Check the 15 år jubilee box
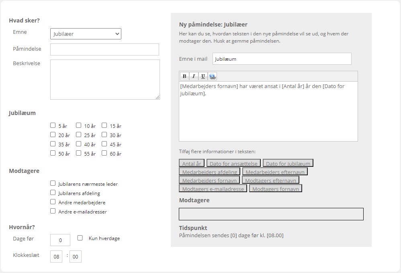The width and height of the screenshot is (401, 273). (104, 125)
